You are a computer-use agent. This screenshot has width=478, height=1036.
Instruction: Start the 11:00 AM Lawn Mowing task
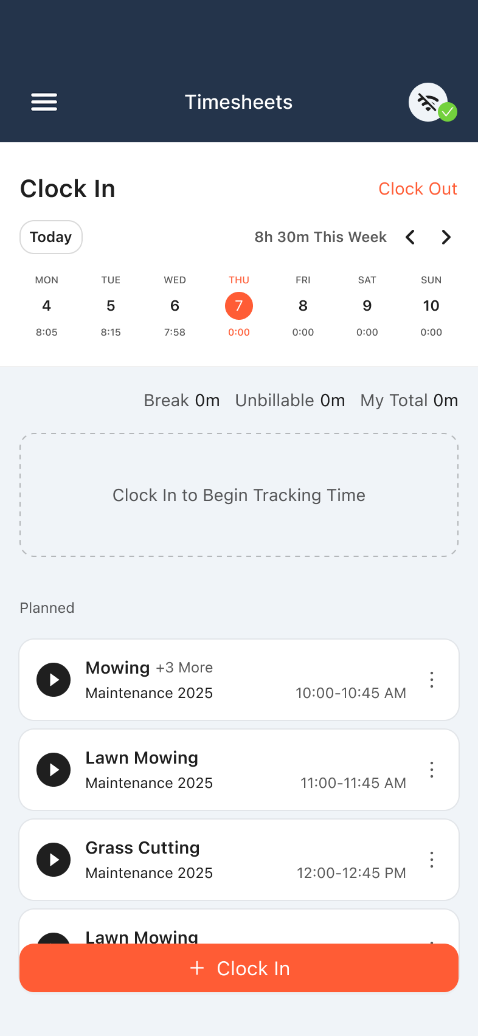pyautogui.click(x=54, y=770)
